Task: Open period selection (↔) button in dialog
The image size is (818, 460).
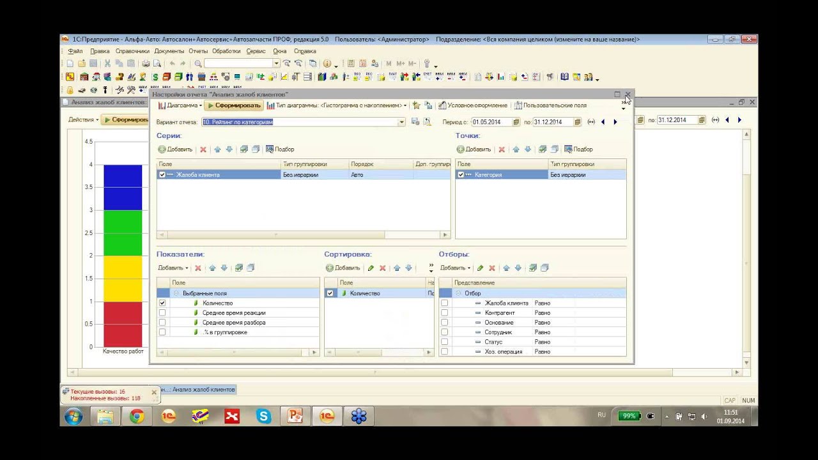Action: pyautogui.click(x=591, y=122)
